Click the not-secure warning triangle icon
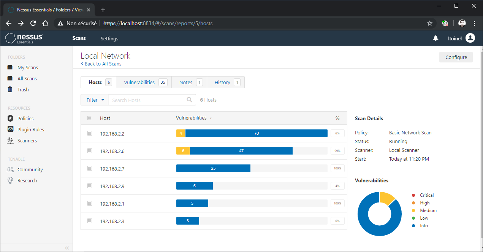The width and height of the screenshot is (483, 252). pyautogui.click(x=60, y=23)
